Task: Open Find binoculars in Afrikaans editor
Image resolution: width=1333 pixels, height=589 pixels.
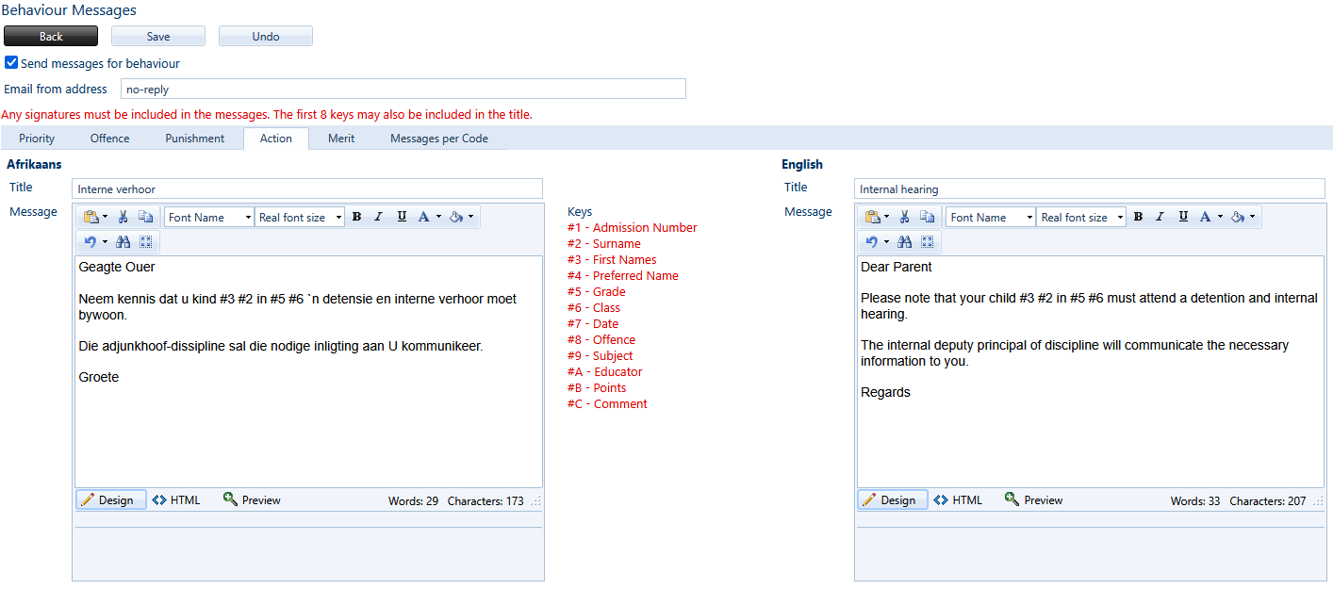Action: pos(123,242)
